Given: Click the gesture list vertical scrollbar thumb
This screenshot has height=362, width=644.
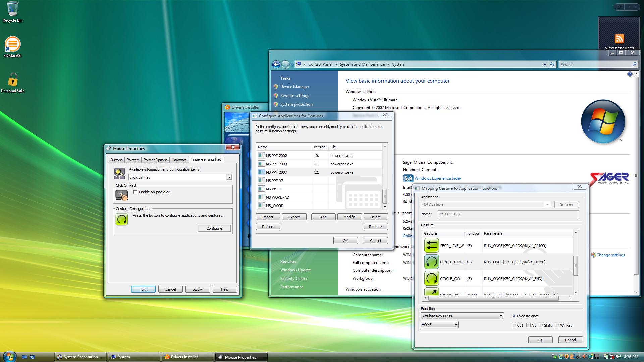Looking at the screenshot, I should click(x=576, y=265).
